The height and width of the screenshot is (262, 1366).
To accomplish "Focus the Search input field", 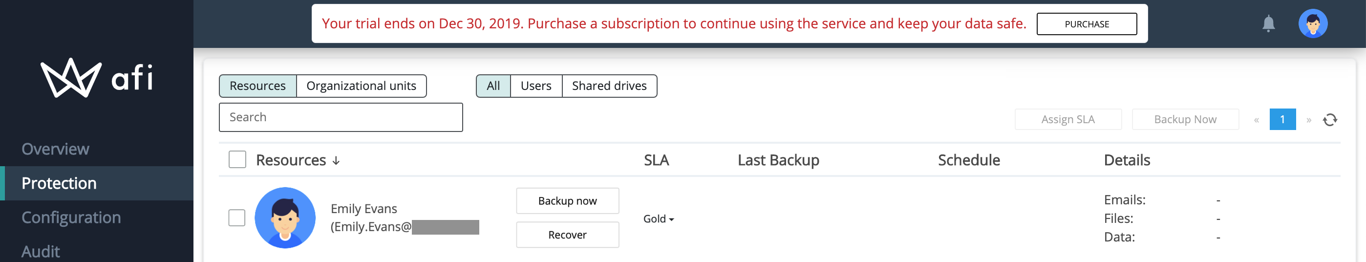I will click(x=341, y=117).
